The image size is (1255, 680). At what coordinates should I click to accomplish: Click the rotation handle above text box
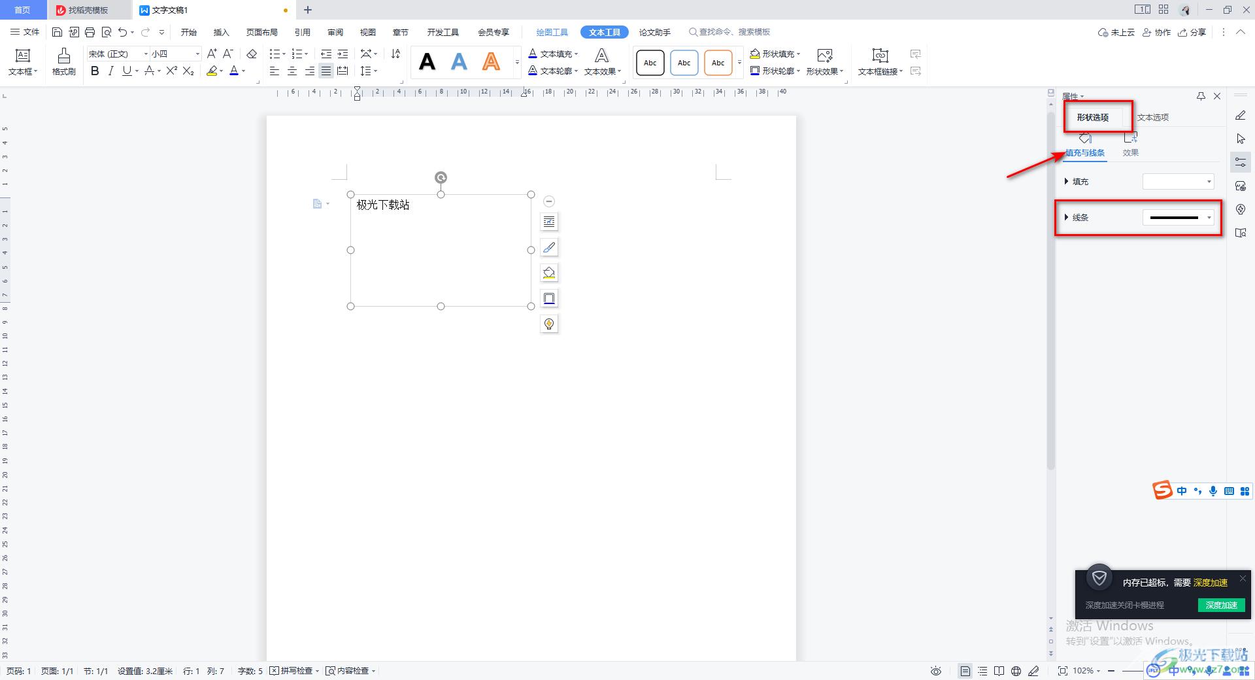click(x=441, y=177)
